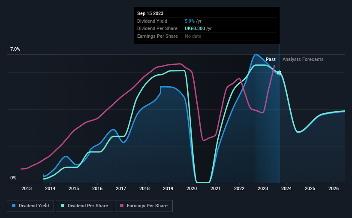Click the 2021 x-axis year label
The height and width of the screenshot is (218, 352).
[216, 188]
